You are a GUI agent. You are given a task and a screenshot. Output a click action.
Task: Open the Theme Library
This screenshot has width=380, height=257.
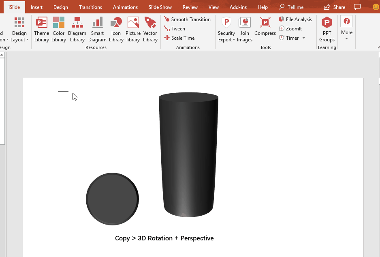point(41,29)
